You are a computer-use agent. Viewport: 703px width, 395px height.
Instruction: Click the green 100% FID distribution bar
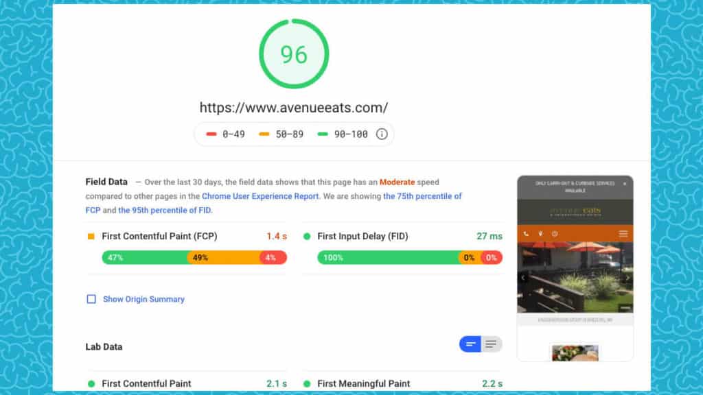pos(387,258)
